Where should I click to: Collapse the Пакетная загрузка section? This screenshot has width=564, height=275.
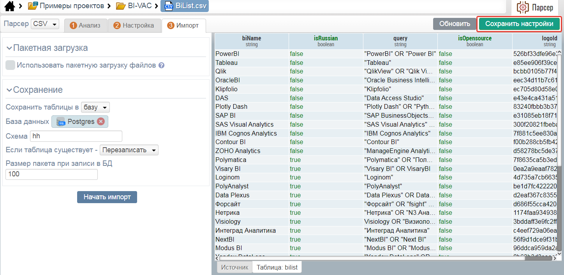(x=9, y=48)
